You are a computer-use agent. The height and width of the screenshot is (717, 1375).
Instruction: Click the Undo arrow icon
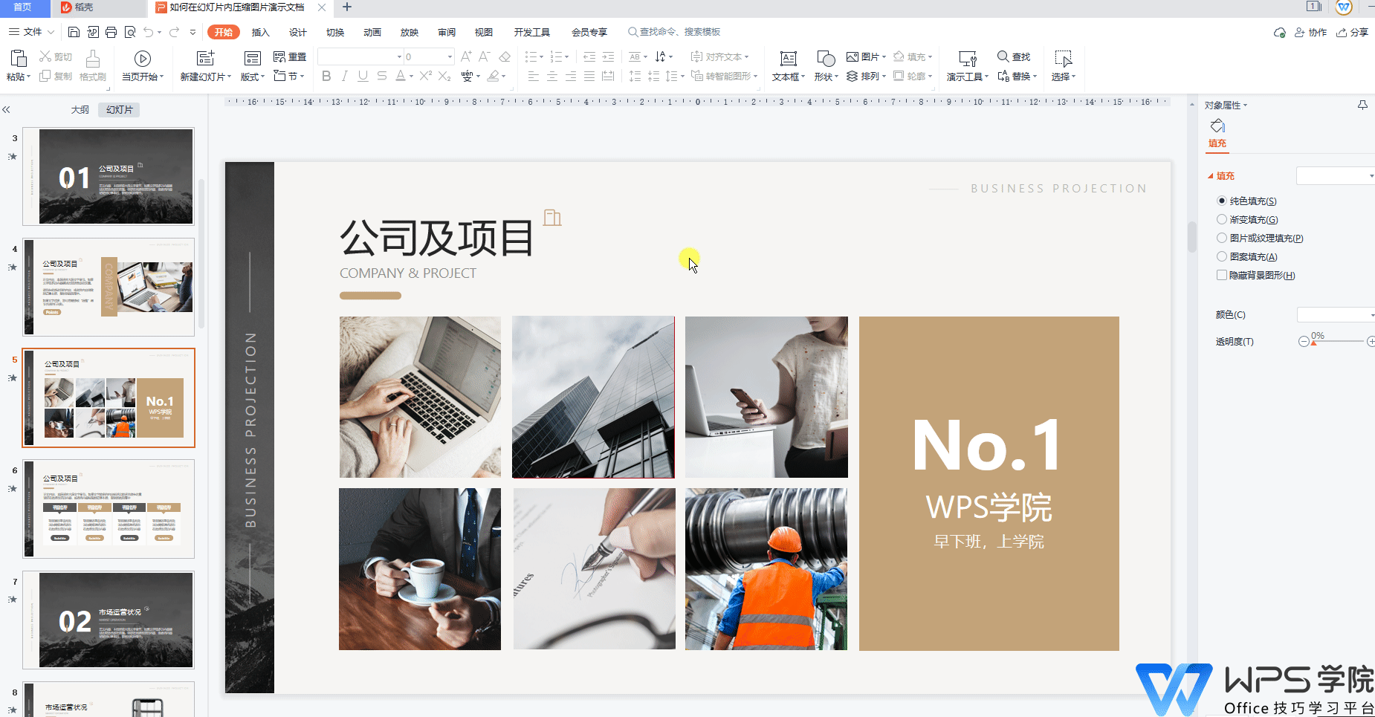tap(149, 32)
